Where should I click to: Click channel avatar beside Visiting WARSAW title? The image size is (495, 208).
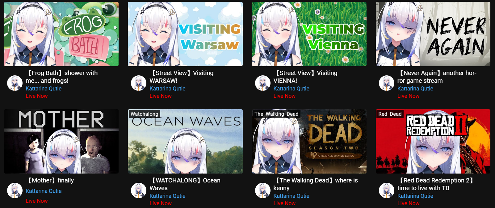pos(139,83)
